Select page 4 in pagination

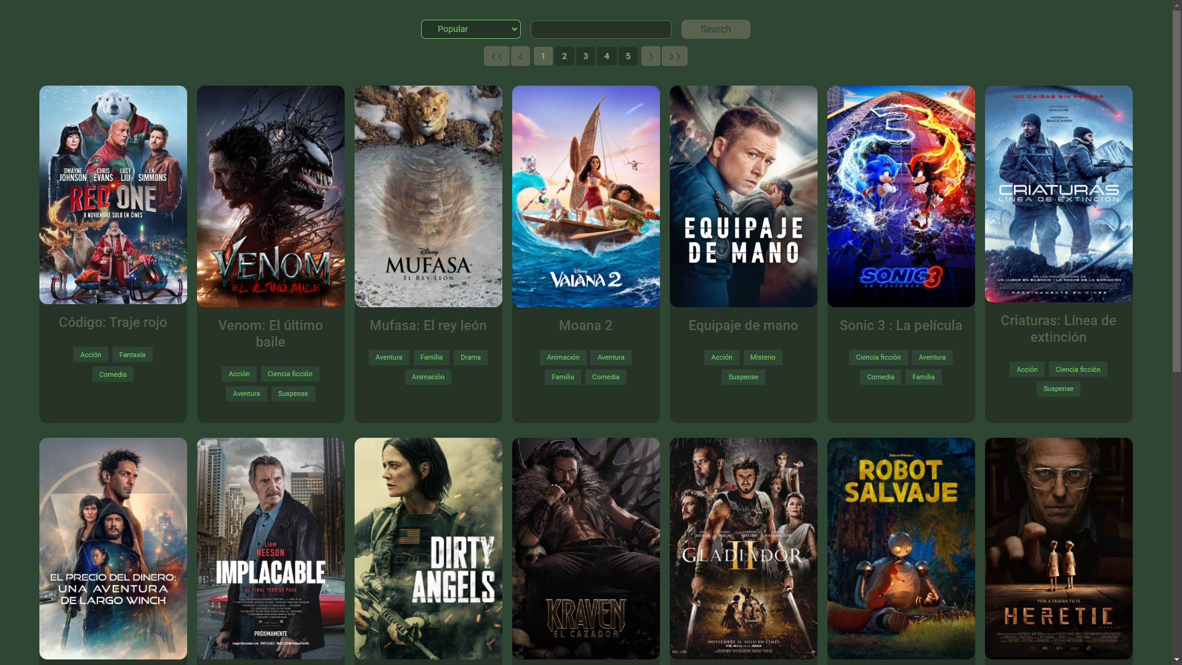pos(607,56)
